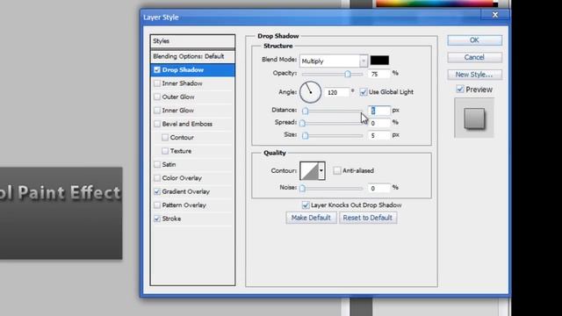
Task: Click the Opacity slider handle
Action: [x=348, y=74]
